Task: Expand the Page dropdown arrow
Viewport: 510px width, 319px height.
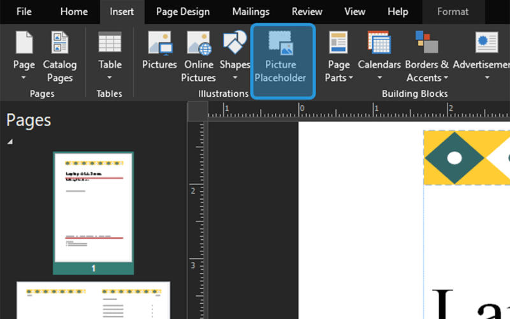Action: pos(24,77)
